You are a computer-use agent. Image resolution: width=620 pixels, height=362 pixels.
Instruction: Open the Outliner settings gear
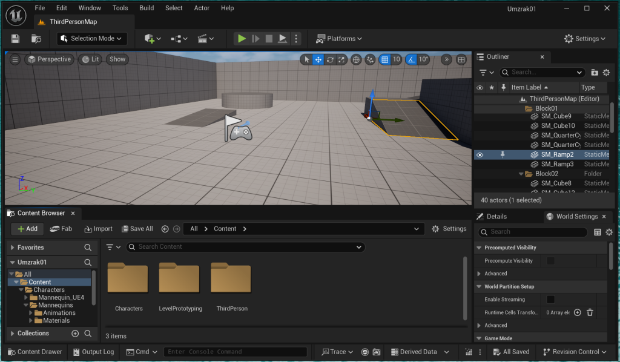tap(606, 72)
